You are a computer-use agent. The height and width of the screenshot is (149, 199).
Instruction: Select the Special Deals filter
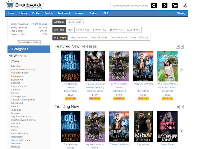click(x=74, y=22)
